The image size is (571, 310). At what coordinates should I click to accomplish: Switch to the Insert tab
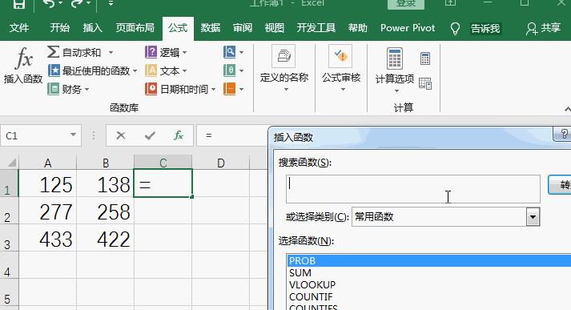pyautogui.click(x=92, y=28)
